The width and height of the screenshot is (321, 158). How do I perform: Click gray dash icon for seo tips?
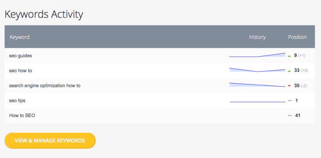point(290,101)
